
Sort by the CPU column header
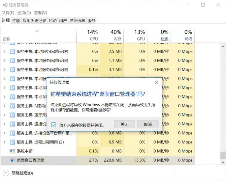(88, 36)
